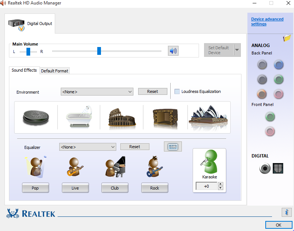Click the Karaoke +0 value field
Screen dimensions: 294x231
click(206, 186)
